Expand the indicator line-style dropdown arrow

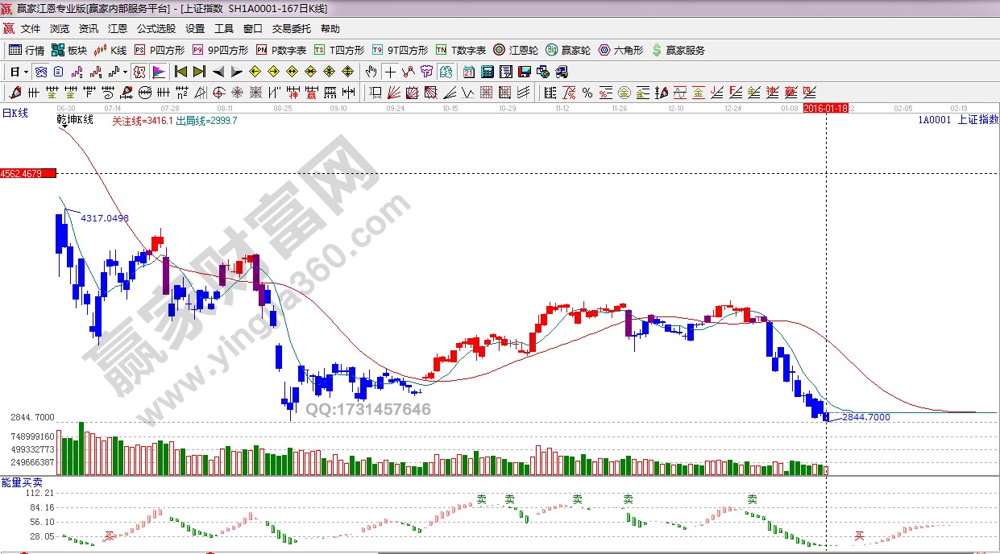tap(126, 72)
